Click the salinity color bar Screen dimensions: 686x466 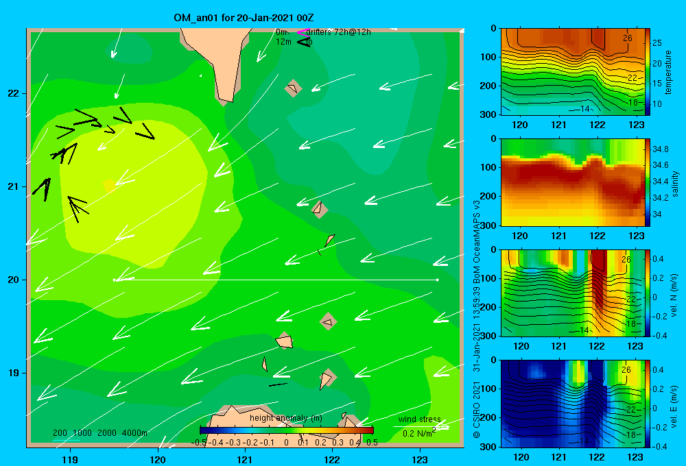pos(648,183)
